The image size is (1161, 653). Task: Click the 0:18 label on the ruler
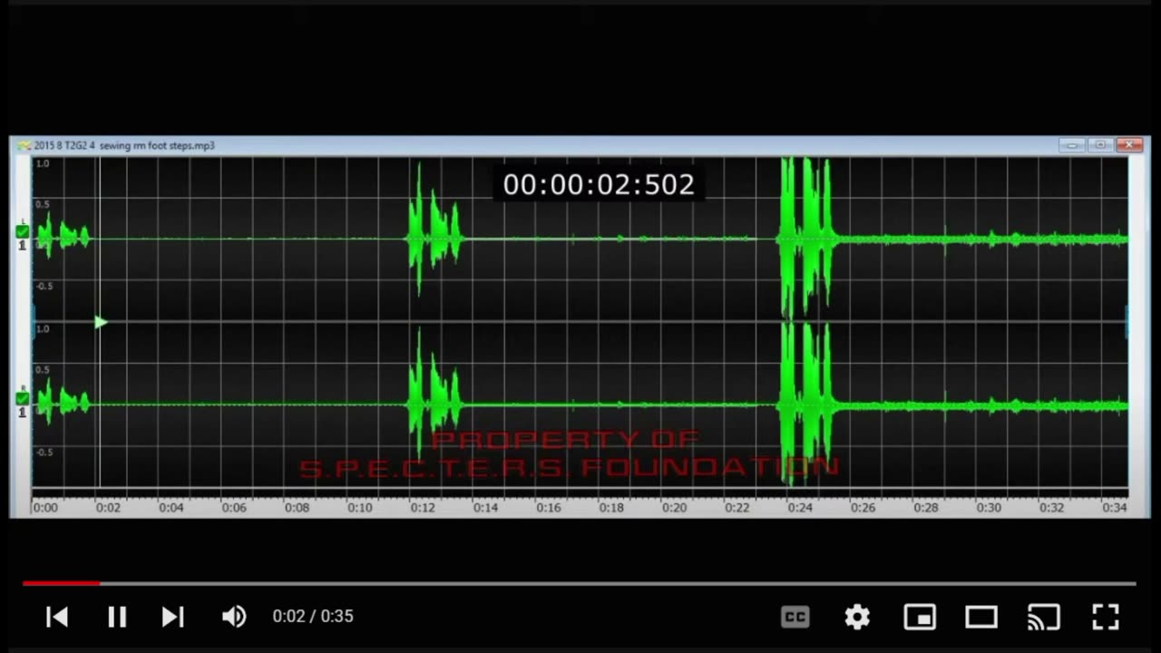click(x=611, y=508)
